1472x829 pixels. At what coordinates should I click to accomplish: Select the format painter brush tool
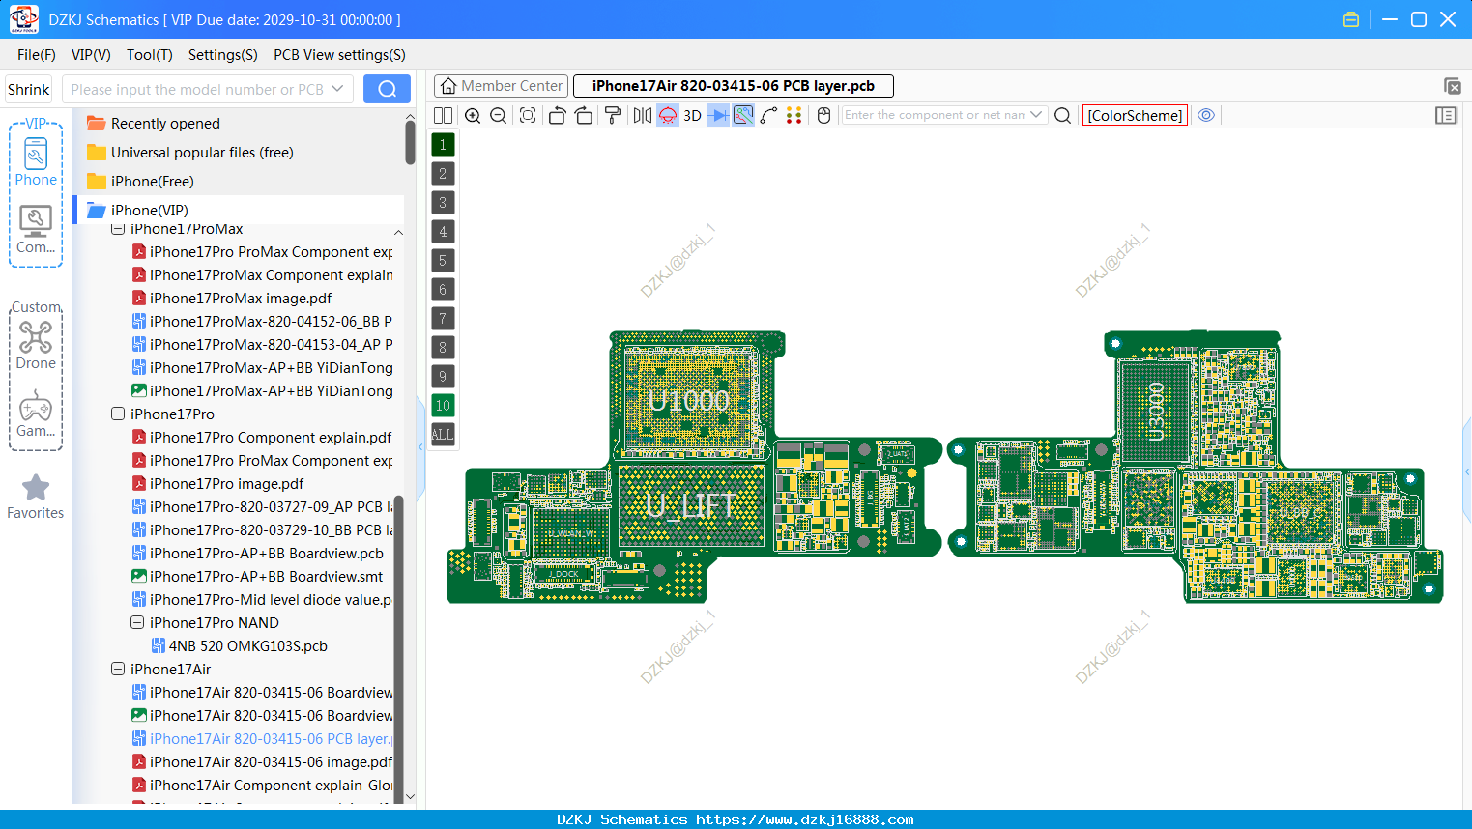[613, 115]
